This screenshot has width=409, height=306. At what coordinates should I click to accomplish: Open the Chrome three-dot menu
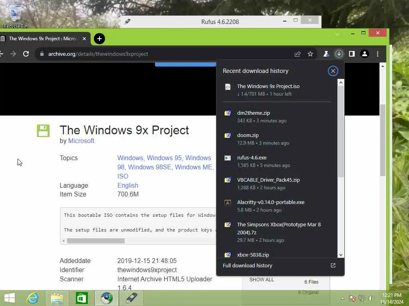[377, 54]
